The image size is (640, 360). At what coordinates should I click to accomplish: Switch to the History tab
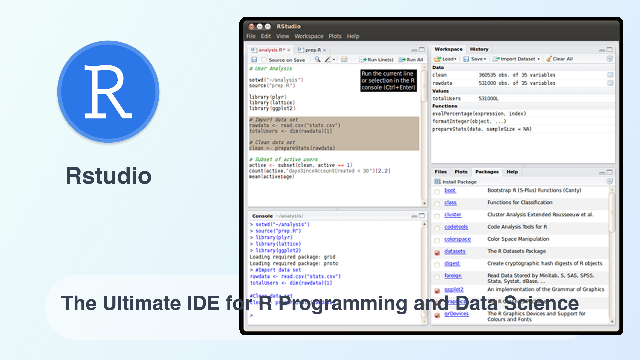point(479,49)
